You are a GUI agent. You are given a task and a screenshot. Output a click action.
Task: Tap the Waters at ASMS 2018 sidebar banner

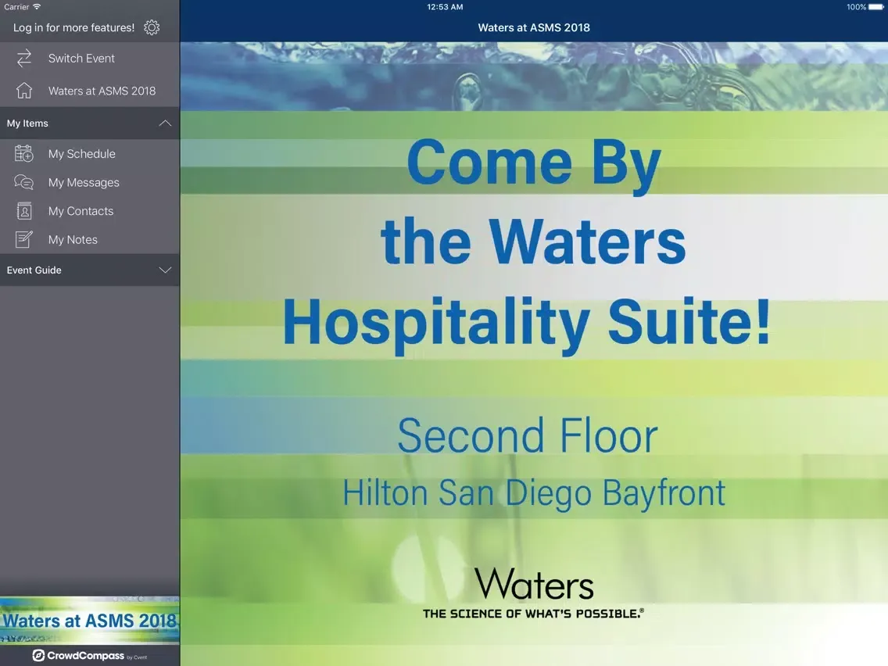coord(90,620)
